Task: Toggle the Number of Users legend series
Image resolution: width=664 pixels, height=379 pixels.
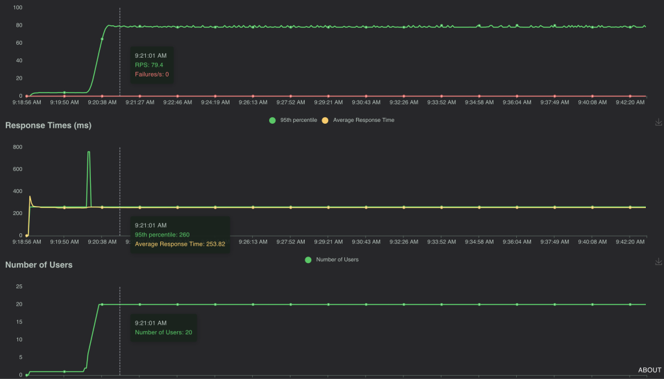Action: (331, 260)
